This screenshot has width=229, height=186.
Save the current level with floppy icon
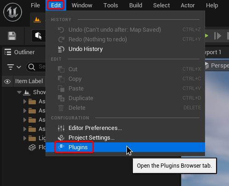tap(12, 36)
